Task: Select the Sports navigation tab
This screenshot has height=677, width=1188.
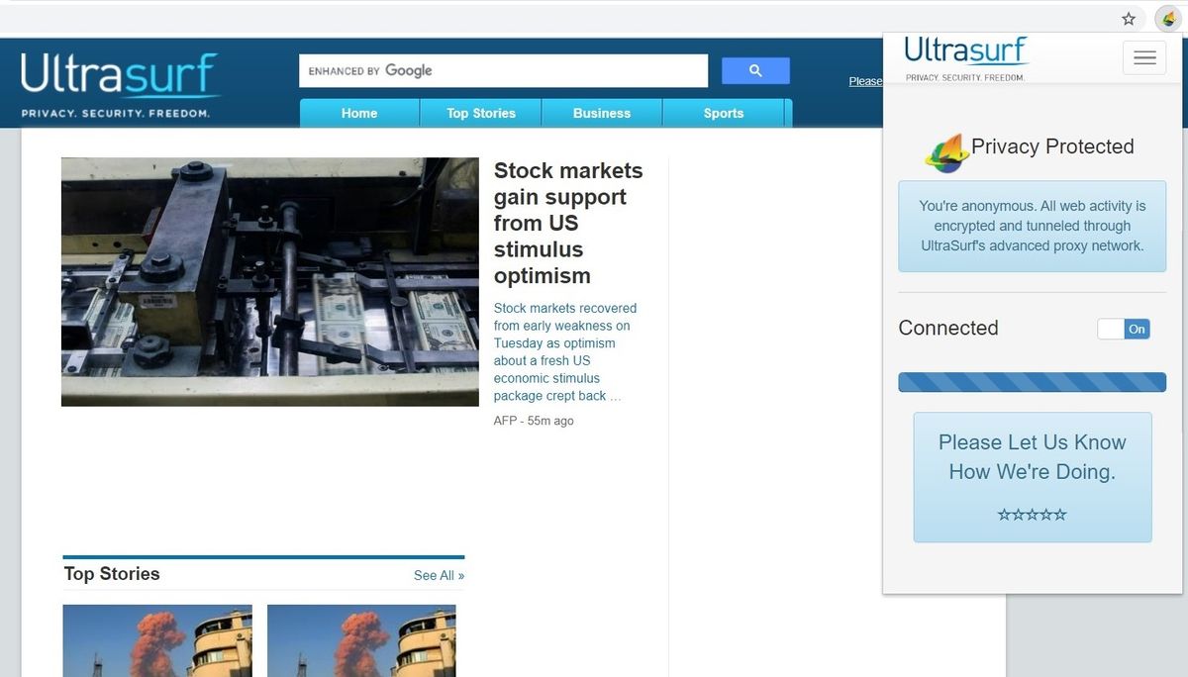Action: pos(724,113)
